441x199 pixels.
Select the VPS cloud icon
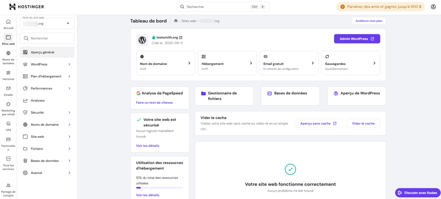point(8,124)
